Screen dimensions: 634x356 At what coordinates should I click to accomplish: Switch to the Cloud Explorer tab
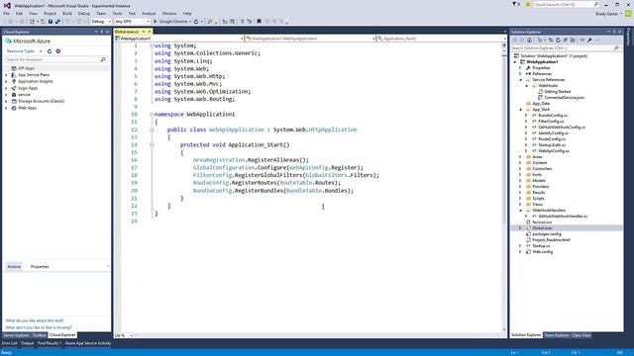(x=62, y=335)
